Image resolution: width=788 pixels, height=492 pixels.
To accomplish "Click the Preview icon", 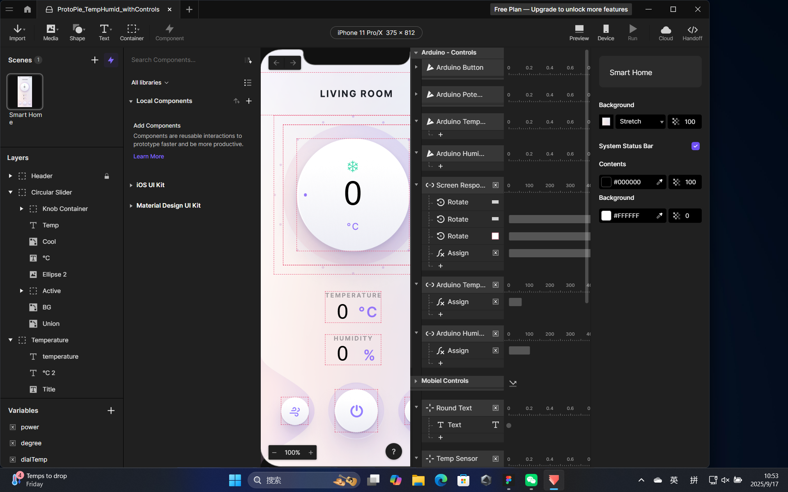I will tap(579, 32).
